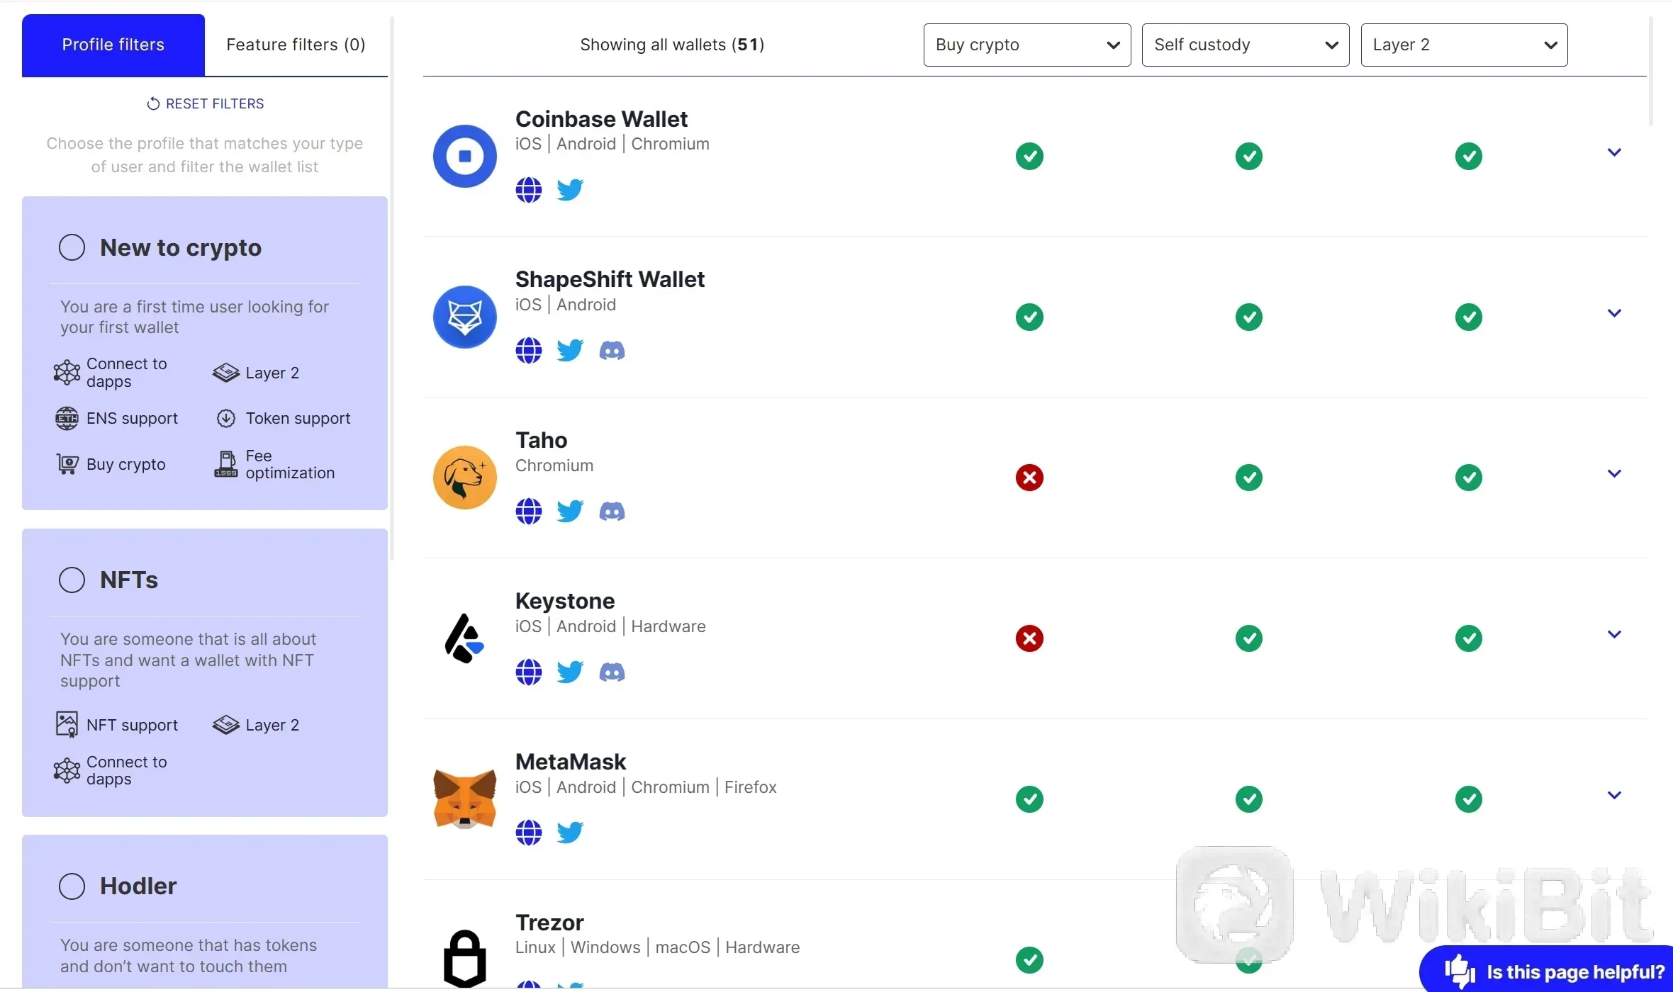Click the MetaMask fox logo
Image resolution: width=1673 pixels, height=992 pixels.
[465, 799]
